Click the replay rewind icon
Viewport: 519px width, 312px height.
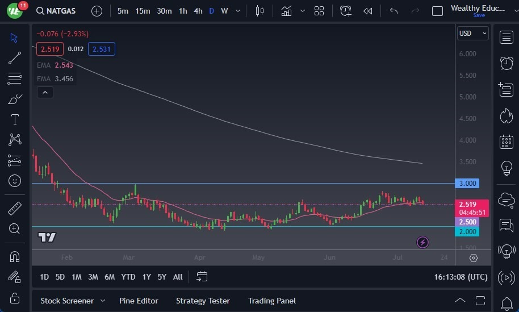368,11
